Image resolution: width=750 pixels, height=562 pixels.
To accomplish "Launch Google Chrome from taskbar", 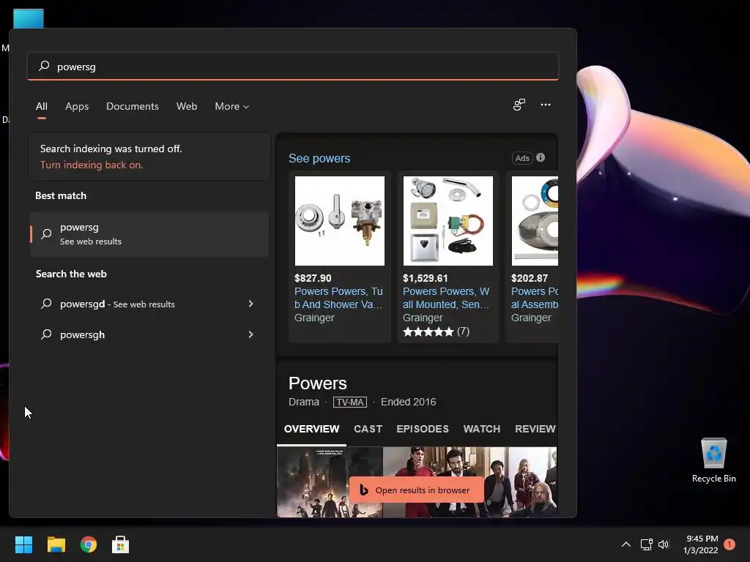I will (x=89, y=544).
